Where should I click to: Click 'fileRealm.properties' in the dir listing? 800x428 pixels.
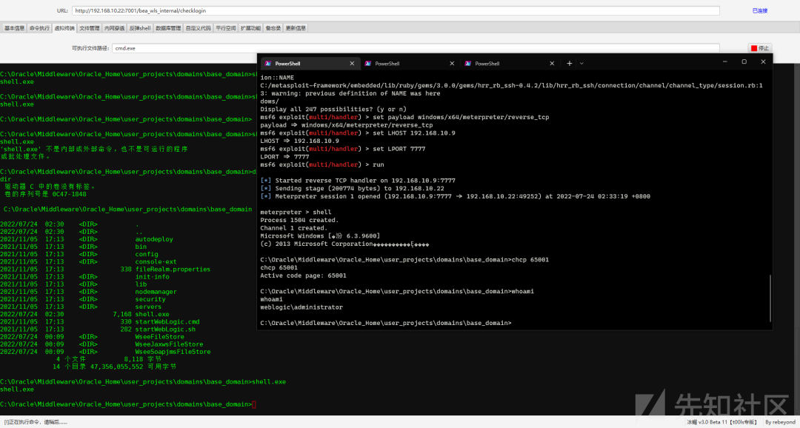[x=173, y=269]
